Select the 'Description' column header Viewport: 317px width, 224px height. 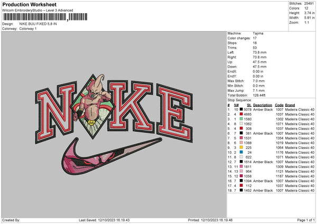pyautogui.click(x=263, y=105)
